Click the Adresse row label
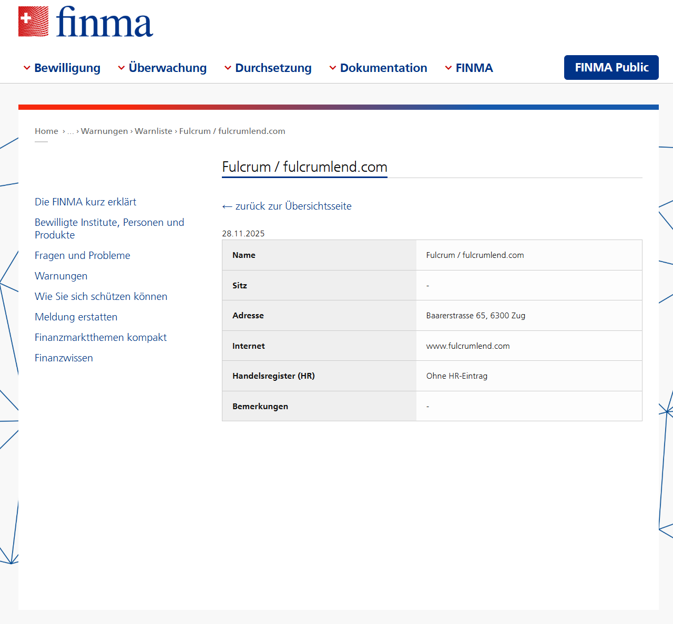This screenshot has height=624, width=673. pos(248,316)
